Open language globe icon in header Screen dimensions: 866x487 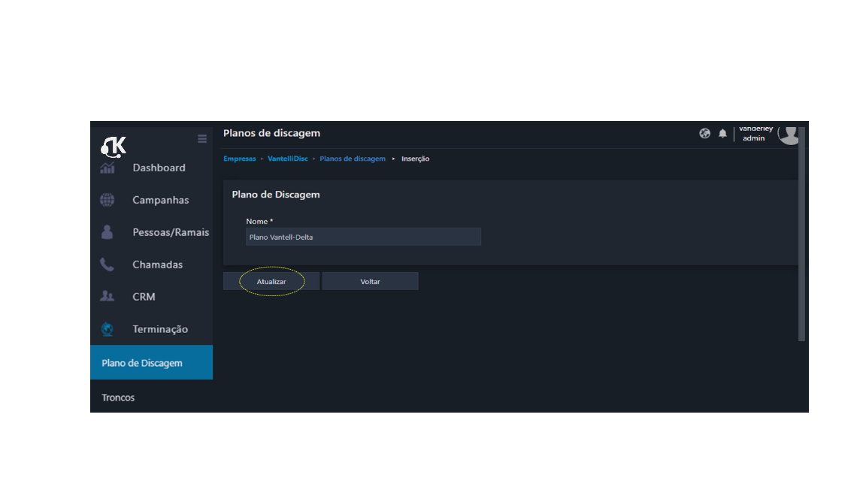click(x=704, y=133)
